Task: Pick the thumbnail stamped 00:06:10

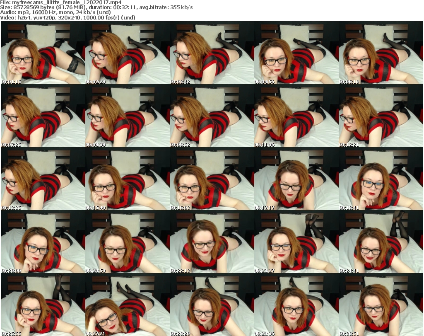Action: tap(381, 53)
